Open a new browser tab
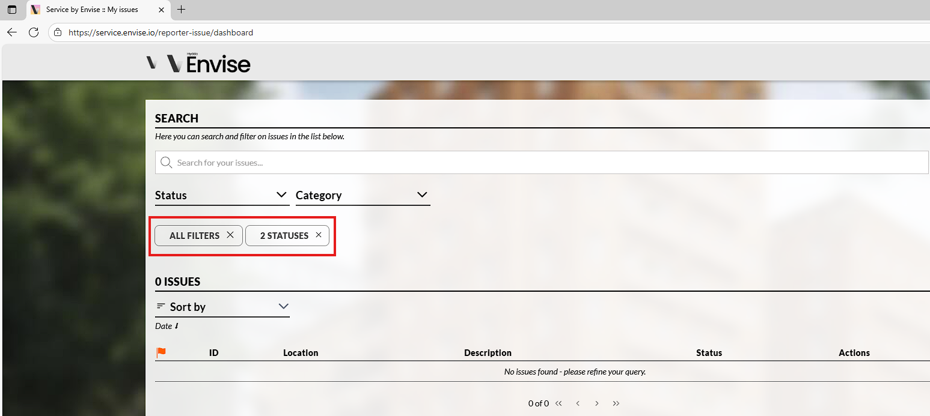Image resolution: width=930 pixels, height=416 pixels. click(x=181, y=10)
